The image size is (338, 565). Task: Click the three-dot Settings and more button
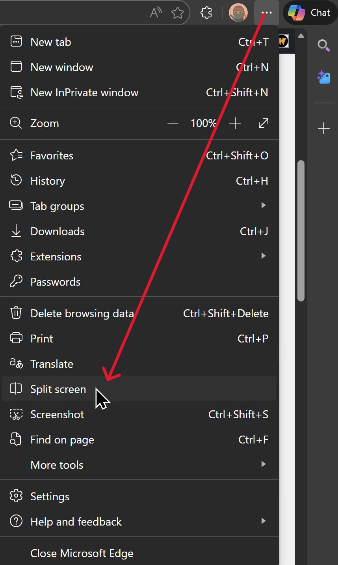[x=267, y=13]
